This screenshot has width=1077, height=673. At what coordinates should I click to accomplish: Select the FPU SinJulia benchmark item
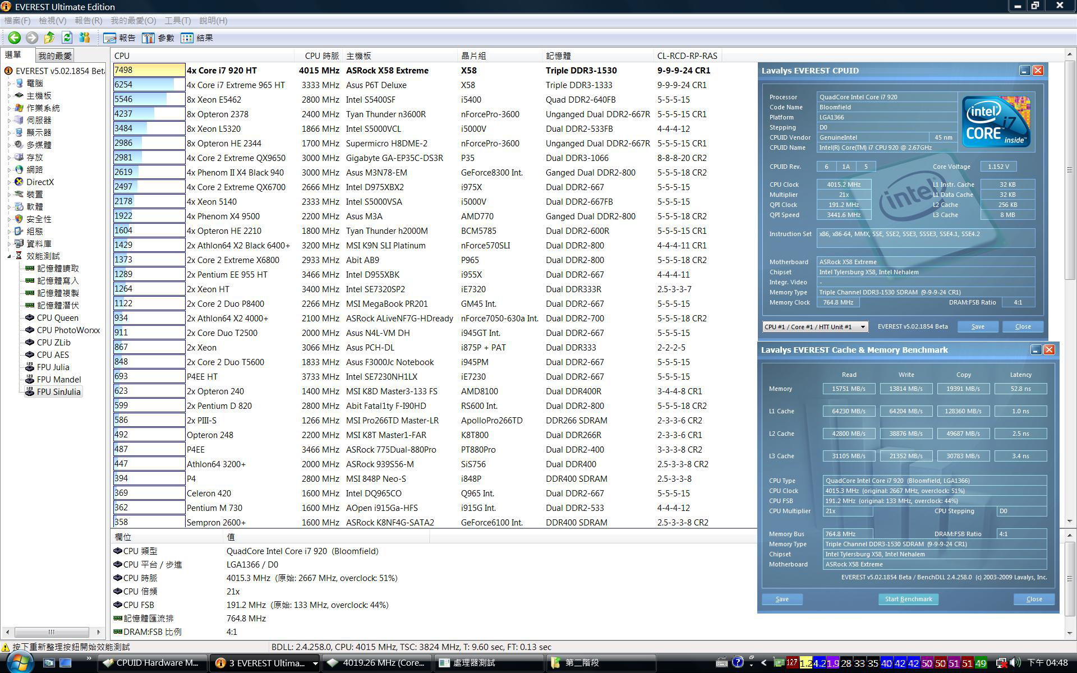59,391
